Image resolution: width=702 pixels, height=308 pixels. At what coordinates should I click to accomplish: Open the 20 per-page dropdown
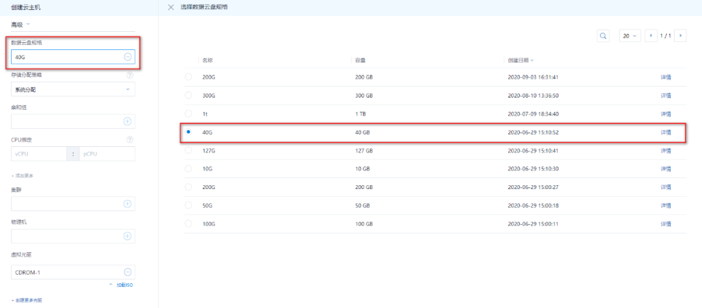click(630, 36)
